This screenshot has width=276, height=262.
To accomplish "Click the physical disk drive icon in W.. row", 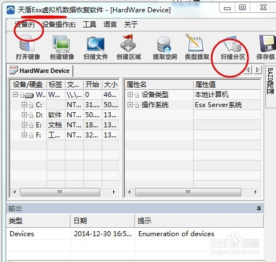I will 29,95.
